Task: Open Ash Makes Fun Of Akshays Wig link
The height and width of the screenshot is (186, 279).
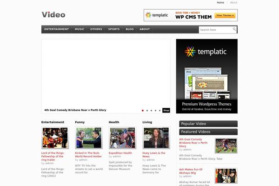Action: coord(191,171)
